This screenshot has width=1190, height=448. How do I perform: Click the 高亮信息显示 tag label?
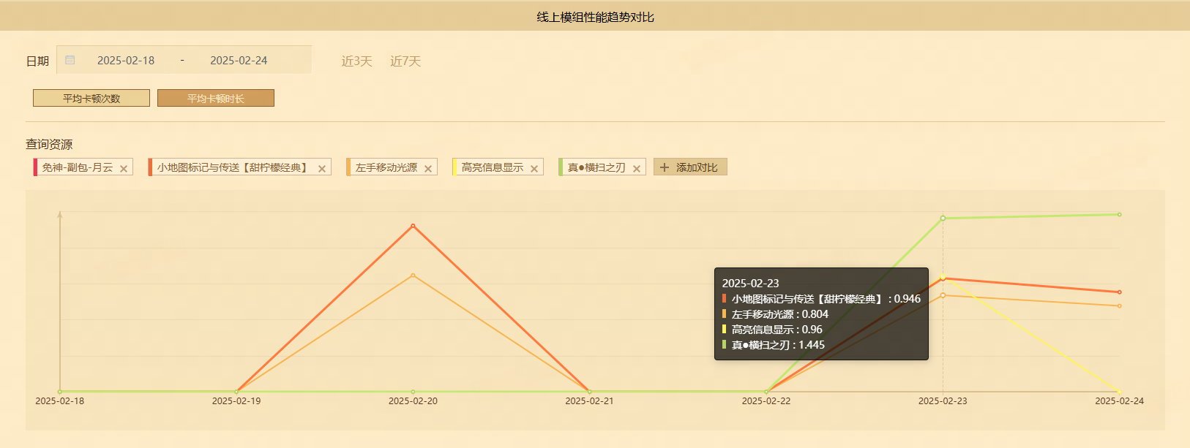click(x=493, y=167)
